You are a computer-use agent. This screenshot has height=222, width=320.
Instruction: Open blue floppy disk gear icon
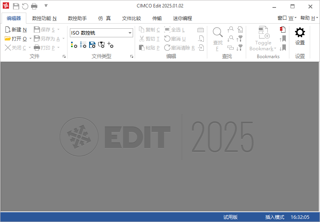pos(92,45)
